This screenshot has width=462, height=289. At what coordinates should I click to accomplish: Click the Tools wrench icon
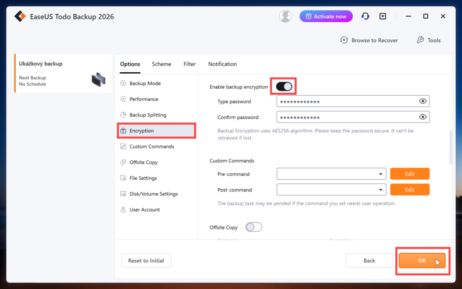pyautogui.click(x=420, y=40)
